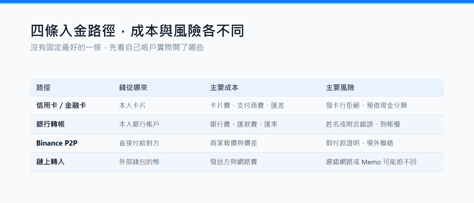474x203 pixels.
Task: Click the heading 四條入金路徑，成本與風險各不同
Action: point(137,31)
